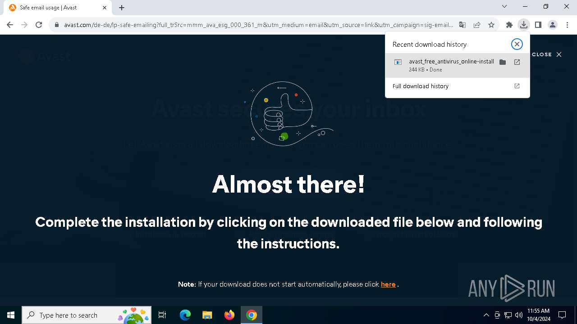Screen dimensions: 577x324
Task: Launch Microsoft Edge from taskbar
Action: (185, 315)
